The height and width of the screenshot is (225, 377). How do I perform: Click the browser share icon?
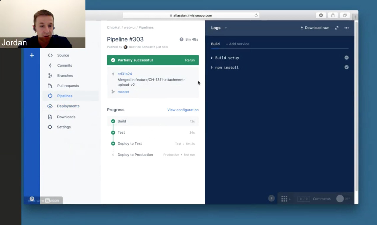(x=333, y=15)
